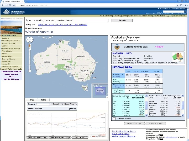This screenshot has height=141, width=189.
Task: Open Funding Program in the sidebar menu
Action: tap(9, 43)
